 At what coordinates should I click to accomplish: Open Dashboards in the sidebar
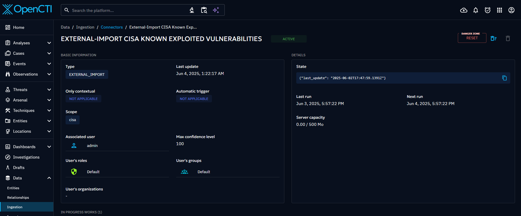(27, 147)
